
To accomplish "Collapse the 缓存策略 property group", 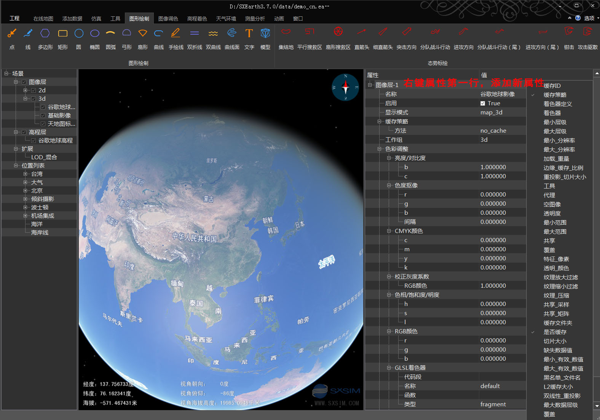I will pos(379,122).
